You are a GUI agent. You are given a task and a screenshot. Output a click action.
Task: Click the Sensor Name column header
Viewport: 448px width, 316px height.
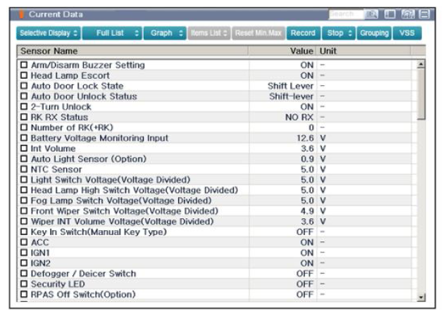click(132, 51)
